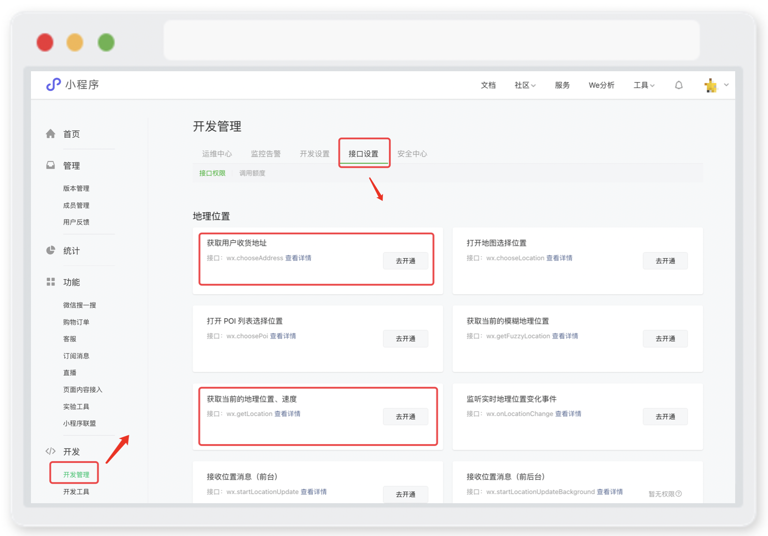
Task: Open 实验工具 in sidebar
Action: [76, 406]
